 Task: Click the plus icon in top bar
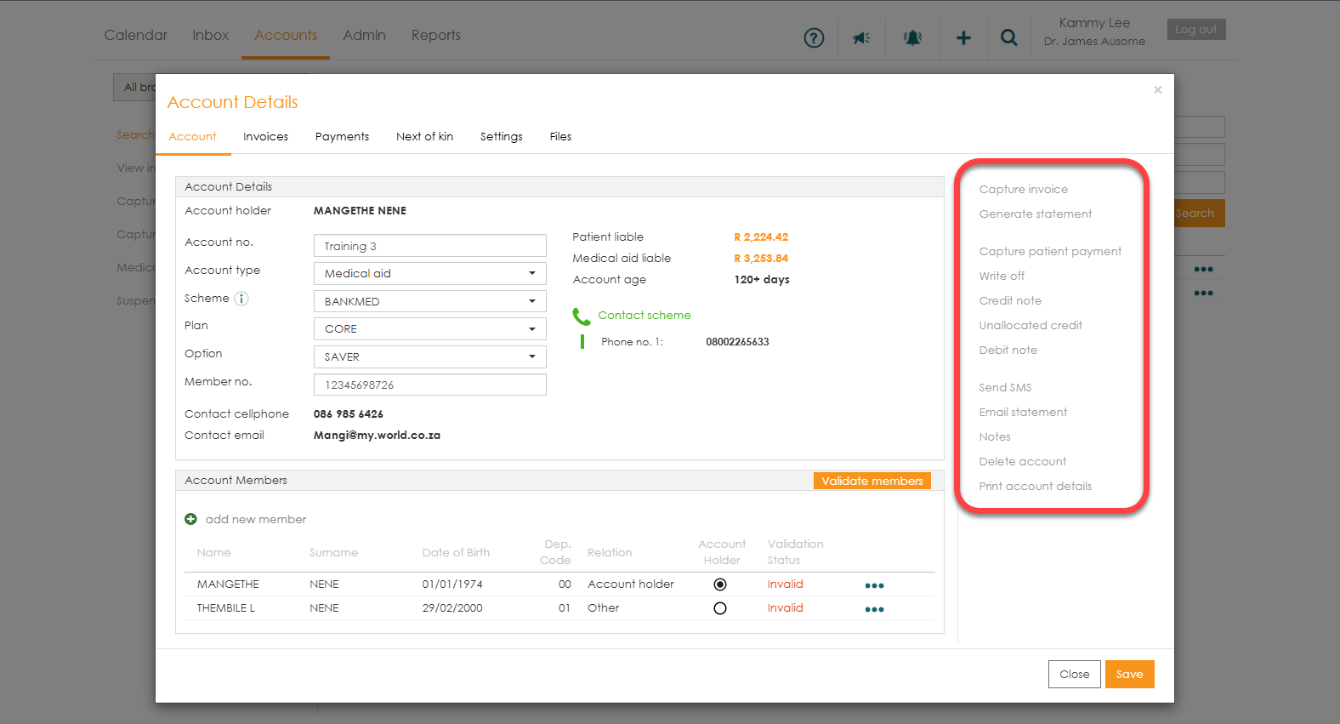click(963, 37)
